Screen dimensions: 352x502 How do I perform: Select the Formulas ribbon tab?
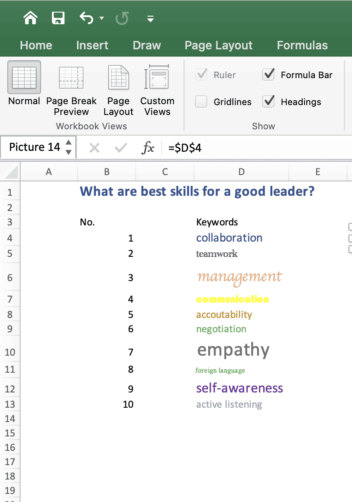[x=302, y=45]
